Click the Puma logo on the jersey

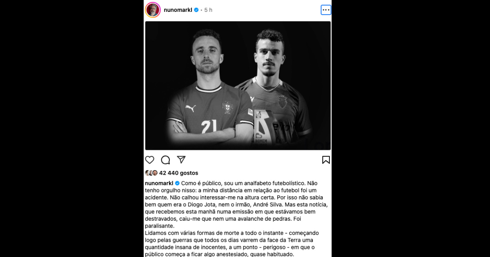[190, 109]
